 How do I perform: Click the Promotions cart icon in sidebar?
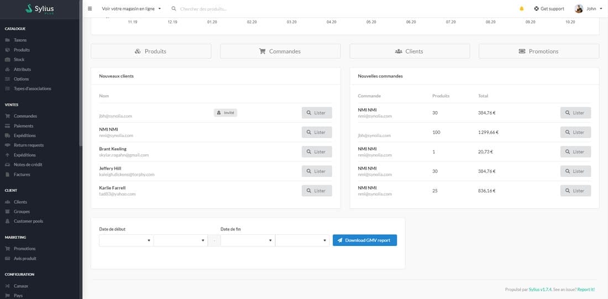point(7,249)
